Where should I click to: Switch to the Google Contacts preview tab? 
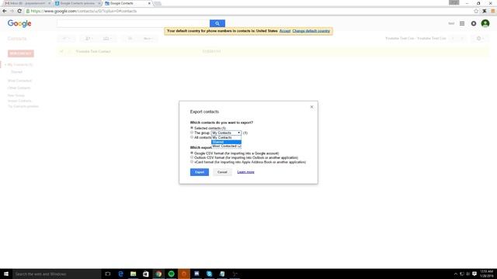pyautogui.click(x=77, y=3)
